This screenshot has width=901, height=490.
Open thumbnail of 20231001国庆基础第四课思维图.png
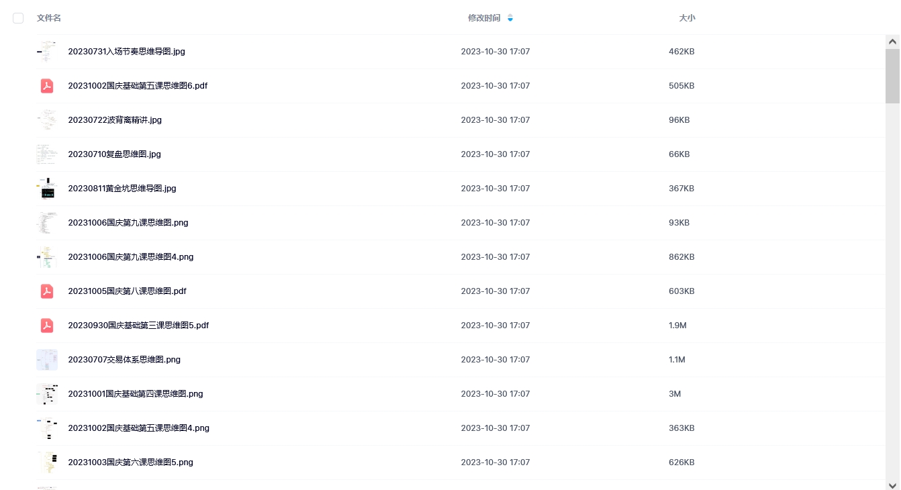click(x=47, y=394)
